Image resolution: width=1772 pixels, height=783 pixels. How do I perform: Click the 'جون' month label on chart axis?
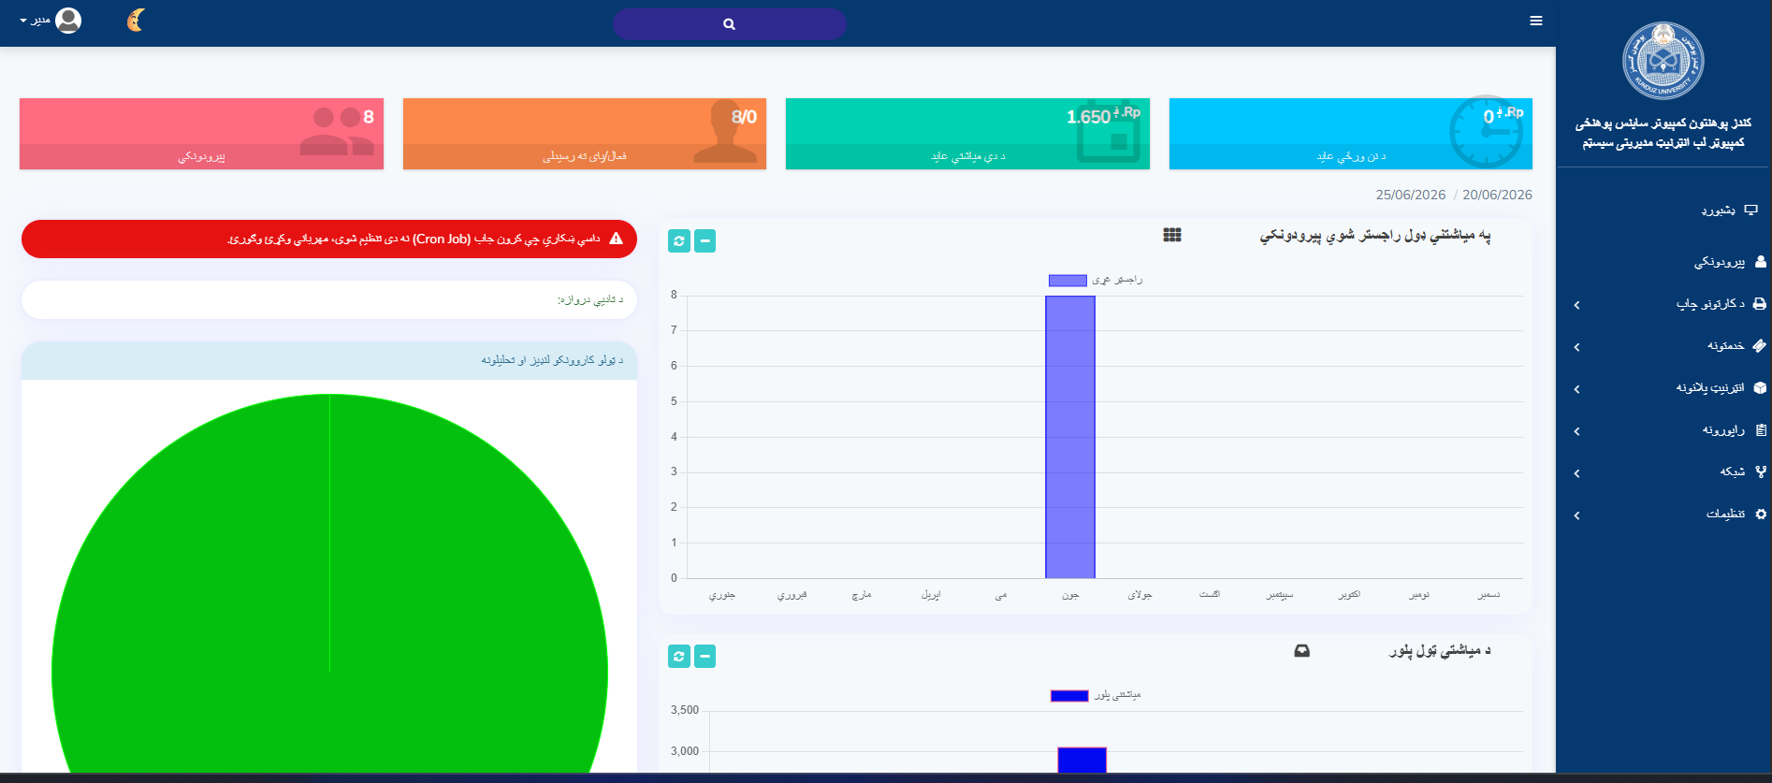click(x=1070, y=595)
